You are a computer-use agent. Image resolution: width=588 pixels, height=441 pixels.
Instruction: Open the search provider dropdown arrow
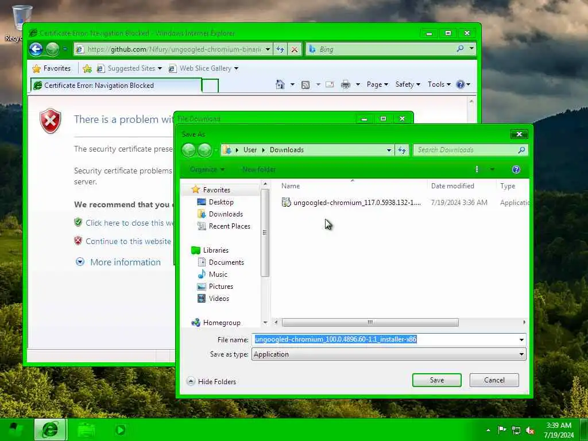(471, 49)
